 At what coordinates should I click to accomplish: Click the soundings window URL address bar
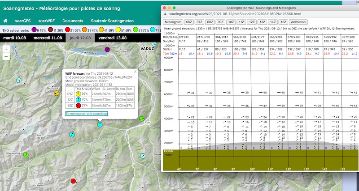tap(235, 14)
